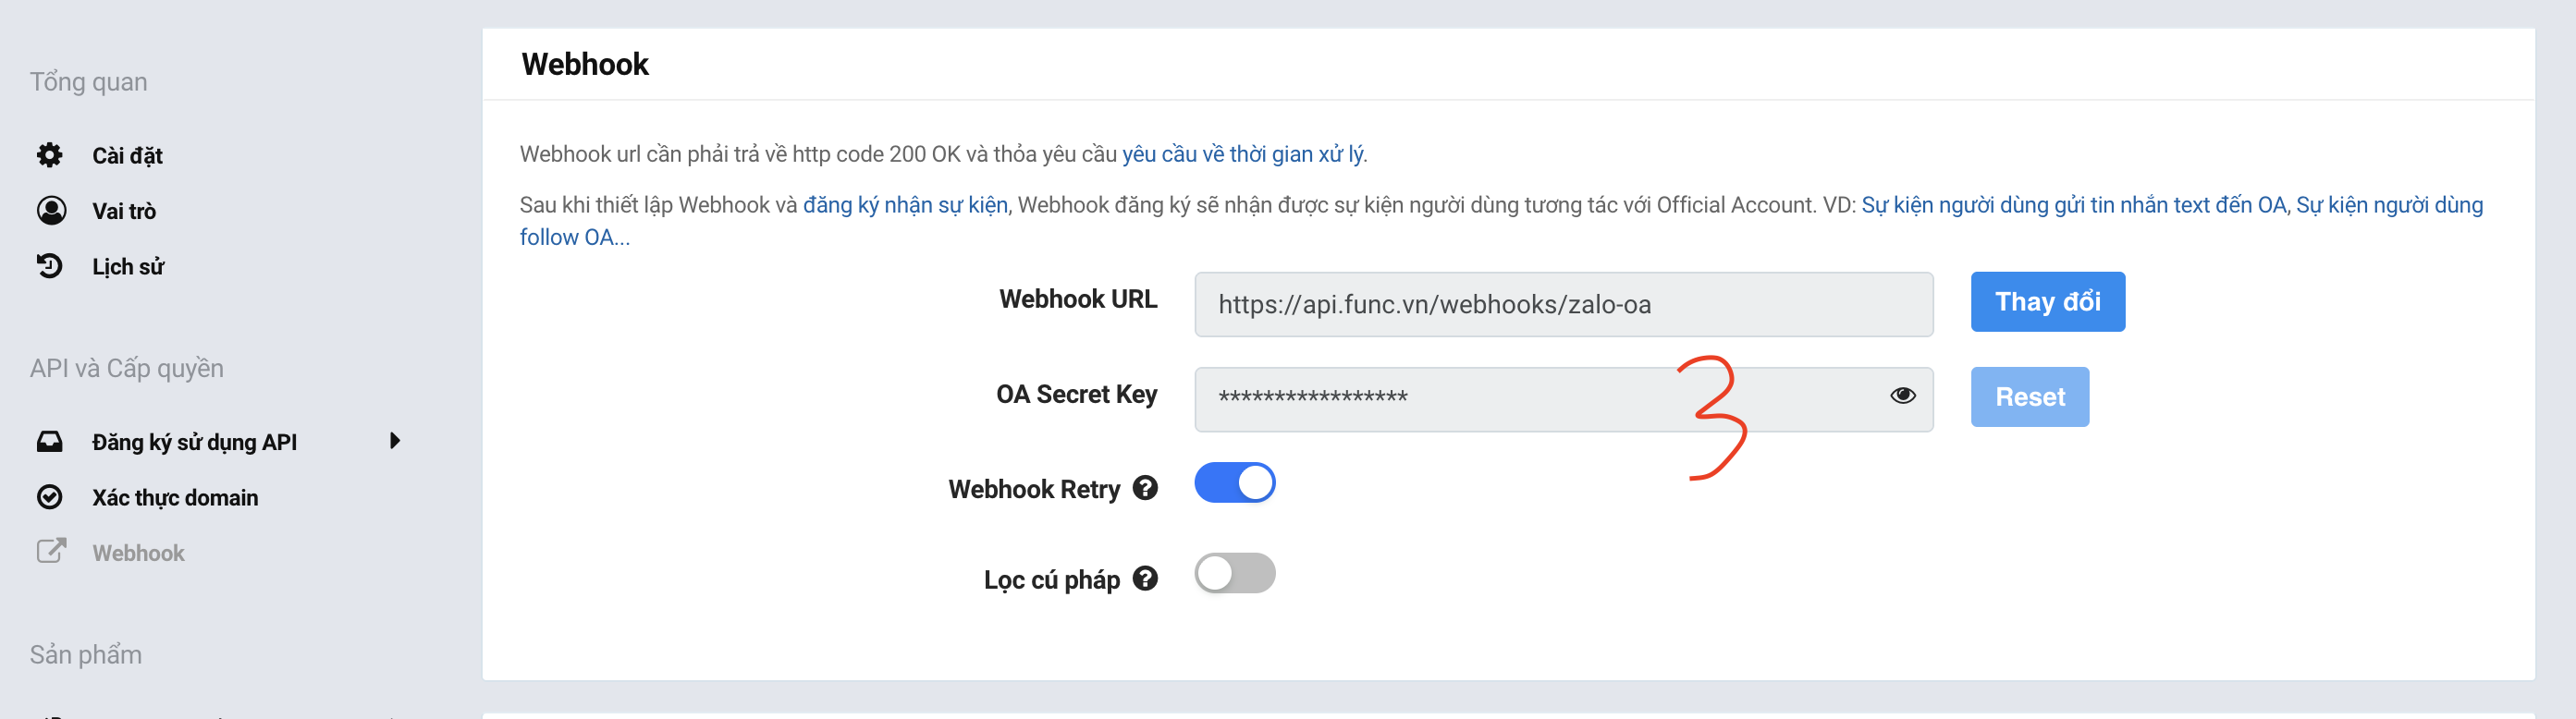
Task: Click the gear icon beside Cài đặt
Action: coord(50,155)
